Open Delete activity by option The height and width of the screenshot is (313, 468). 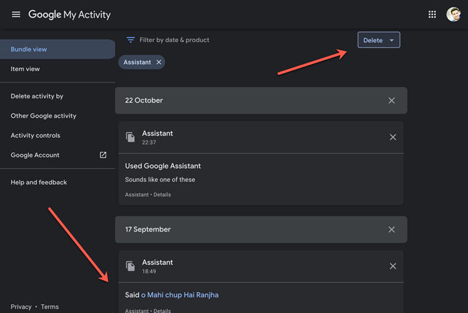pyautogui.click(x=37, y=96)
